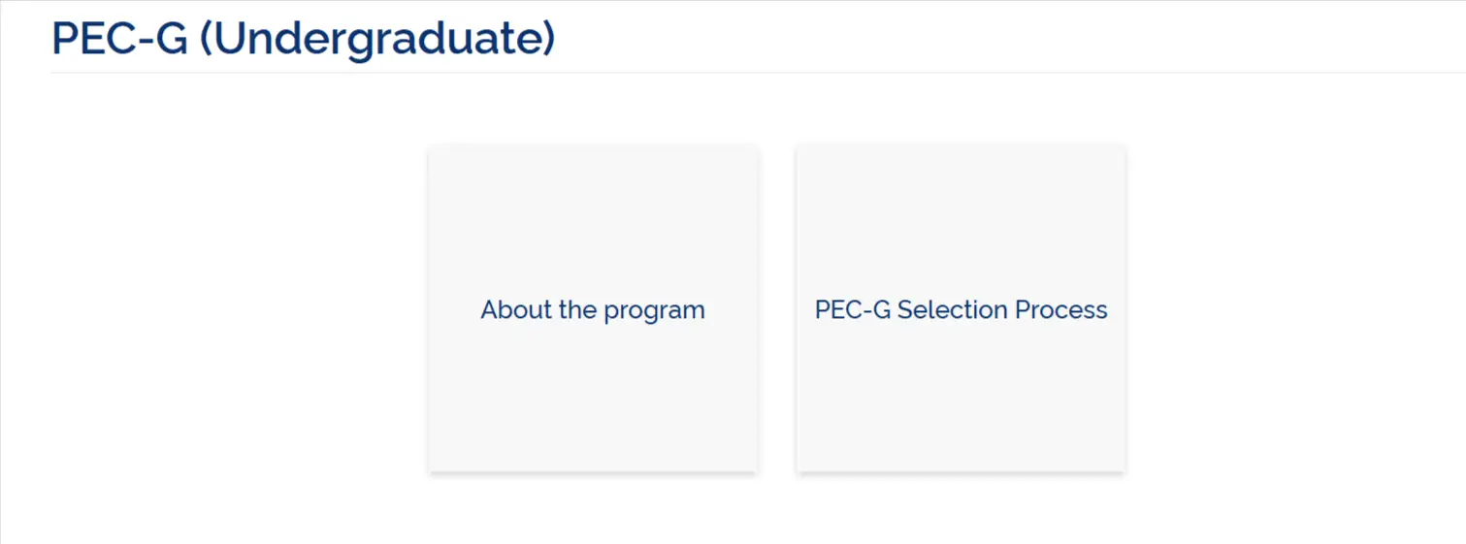Go to the PEC-G program information page

click(x=593, y=309)
